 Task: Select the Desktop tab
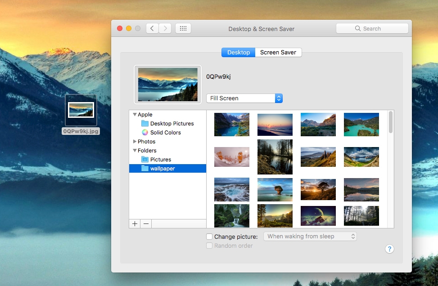(x=238, y=53)
